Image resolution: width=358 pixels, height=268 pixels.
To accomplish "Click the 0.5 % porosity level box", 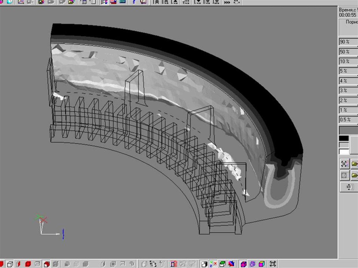I will tap(348, 120).
